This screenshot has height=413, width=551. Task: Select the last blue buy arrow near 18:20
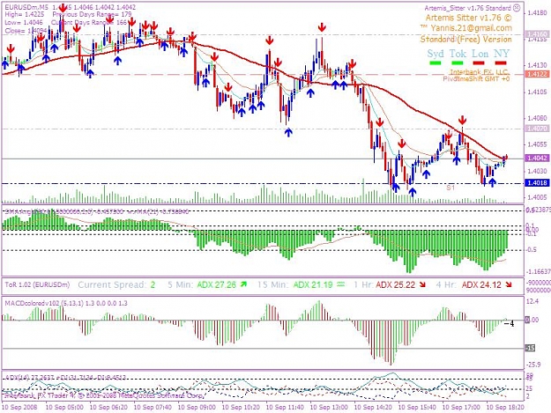(492, 182)
